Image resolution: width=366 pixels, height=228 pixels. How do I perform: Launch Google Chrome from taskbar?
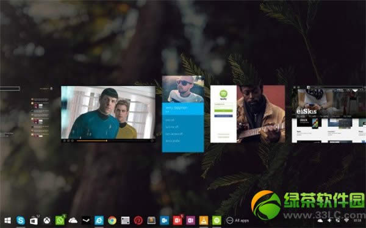(x=112, y=221)
